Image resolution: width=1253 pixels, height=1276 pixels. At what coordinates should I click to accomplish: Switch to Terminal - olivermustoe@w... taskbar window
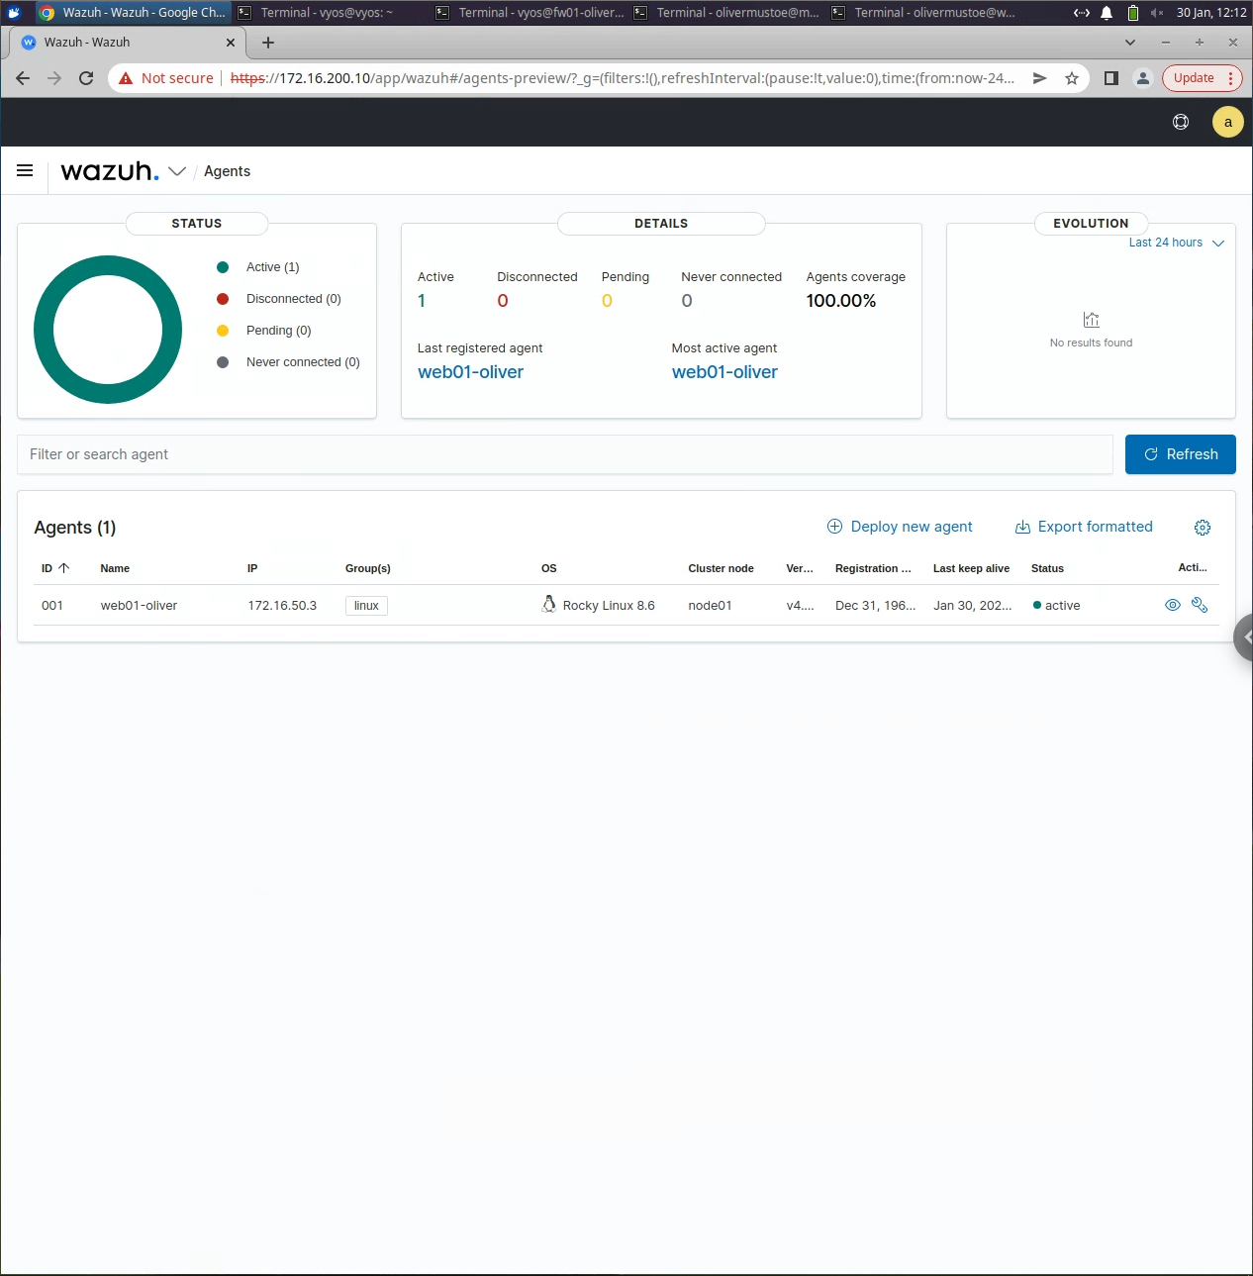(x=925, y=13)
